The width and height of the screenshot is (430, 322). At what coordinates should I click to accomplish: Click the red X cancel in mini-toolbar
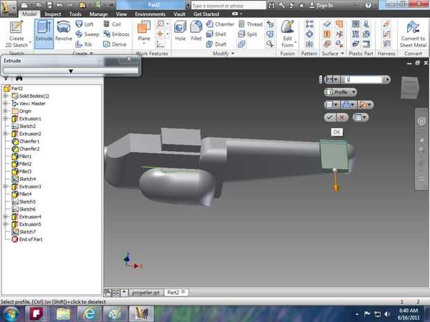(x=342, y=118)
